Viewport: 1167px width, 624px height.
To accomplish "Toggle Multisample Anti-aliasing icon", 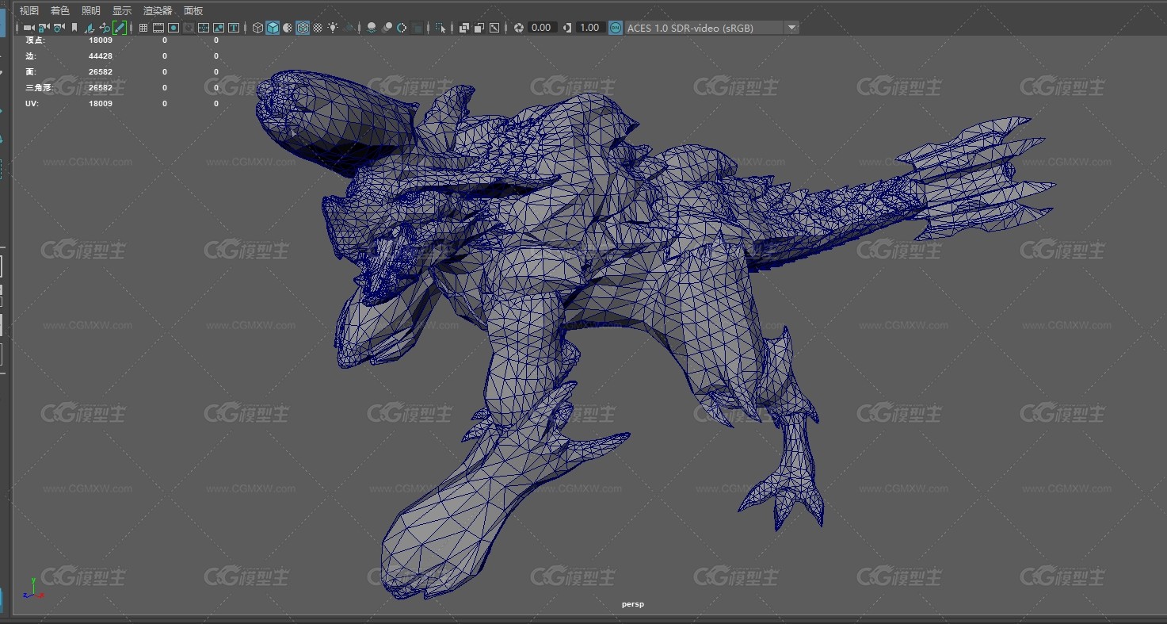I will (401, 28).
